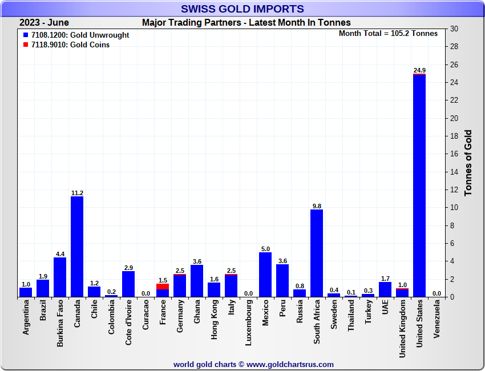Click the South Africa bar
This screenshot has width=485, height=371.
[x=317, y=253]
